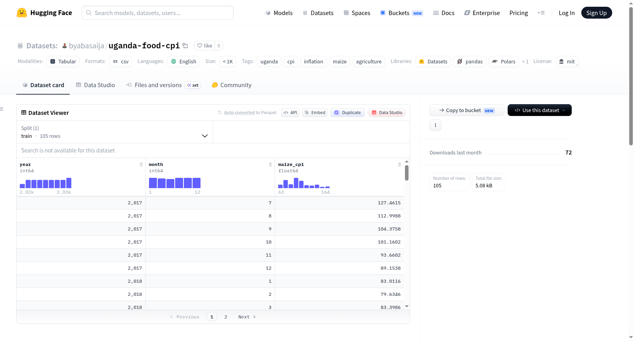Click the month histogram range bar
Image resolution: width=634 pixels, height=341 pixels.
click(x=175, y=183)
